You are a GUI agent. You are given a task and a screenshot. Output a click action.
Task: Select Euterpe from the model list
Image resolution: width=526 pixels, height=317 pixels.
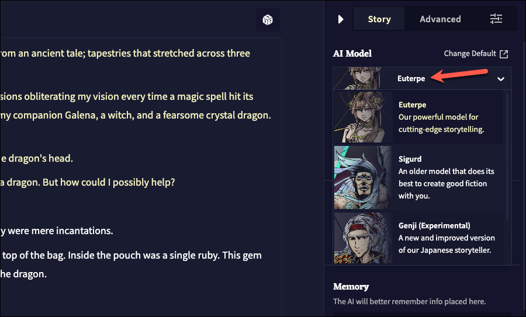pos(418,117)
